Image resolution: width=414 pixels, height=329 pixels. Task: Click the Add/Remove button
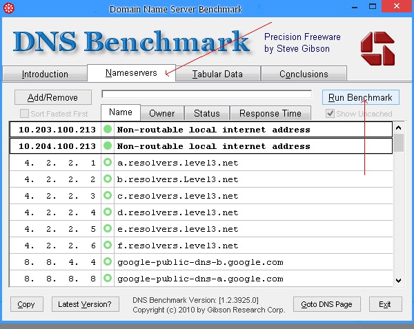pyautogui.click(x=53, y=97)
